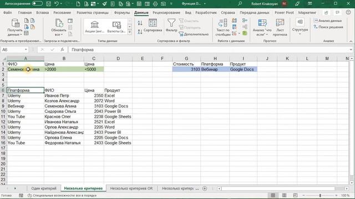This screenshot has height=199, width=355.
Task: Open the Получить данные dropdown
Action: coord(15,27)
